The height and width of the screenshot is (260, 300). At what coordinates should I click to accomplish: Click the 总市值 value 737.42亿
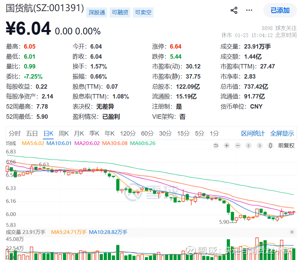pos(256,87)
